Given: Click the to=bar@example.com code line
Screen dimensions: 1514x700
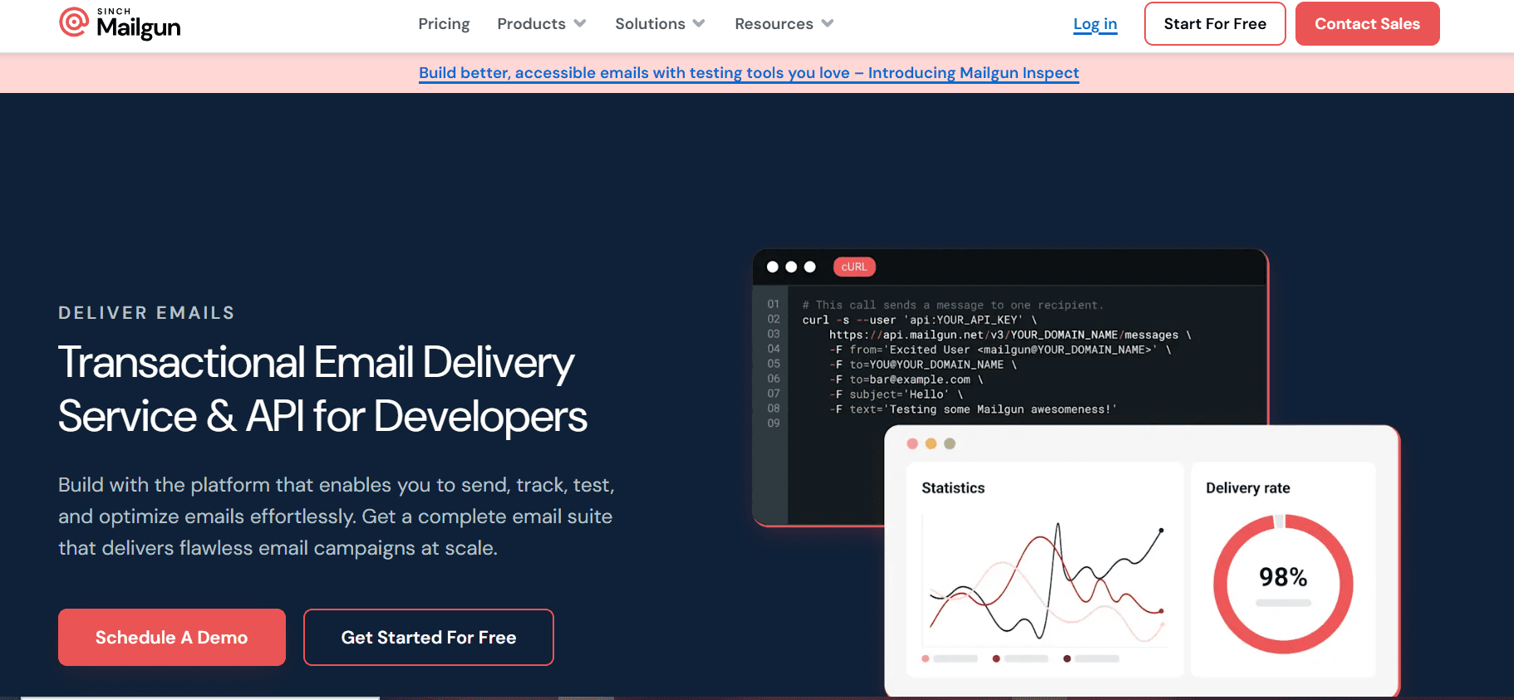Looking at the screenshot, I should [x=906, y=379].
